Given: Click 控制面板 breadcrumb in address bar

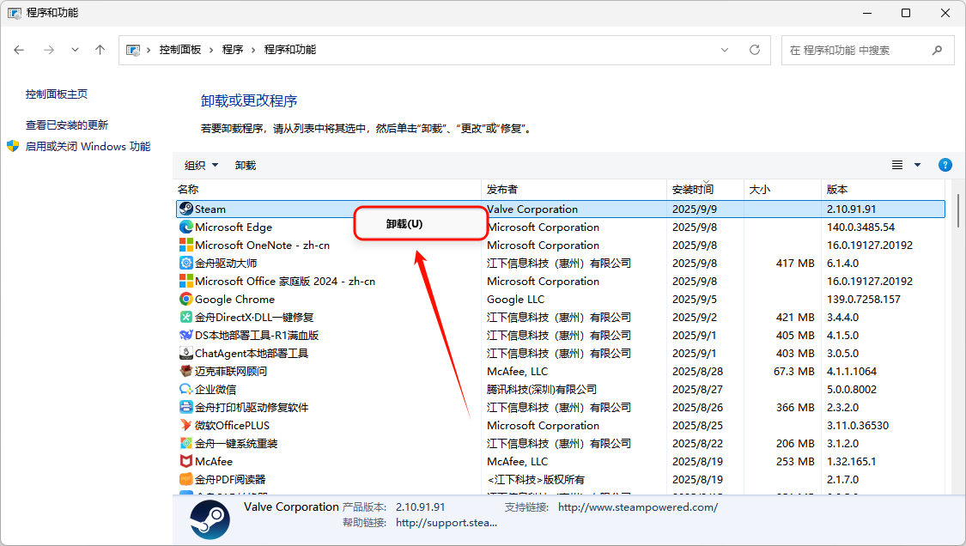Looking at the screenshot, I should click(x=180, y=49).
